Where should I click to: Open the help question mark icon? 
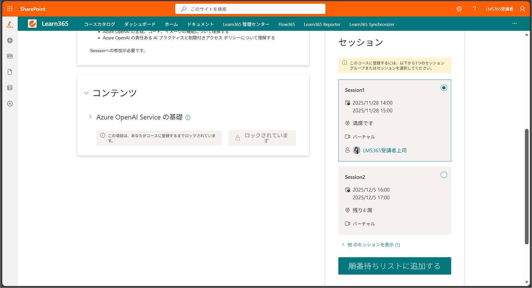(x=474, y=9)
